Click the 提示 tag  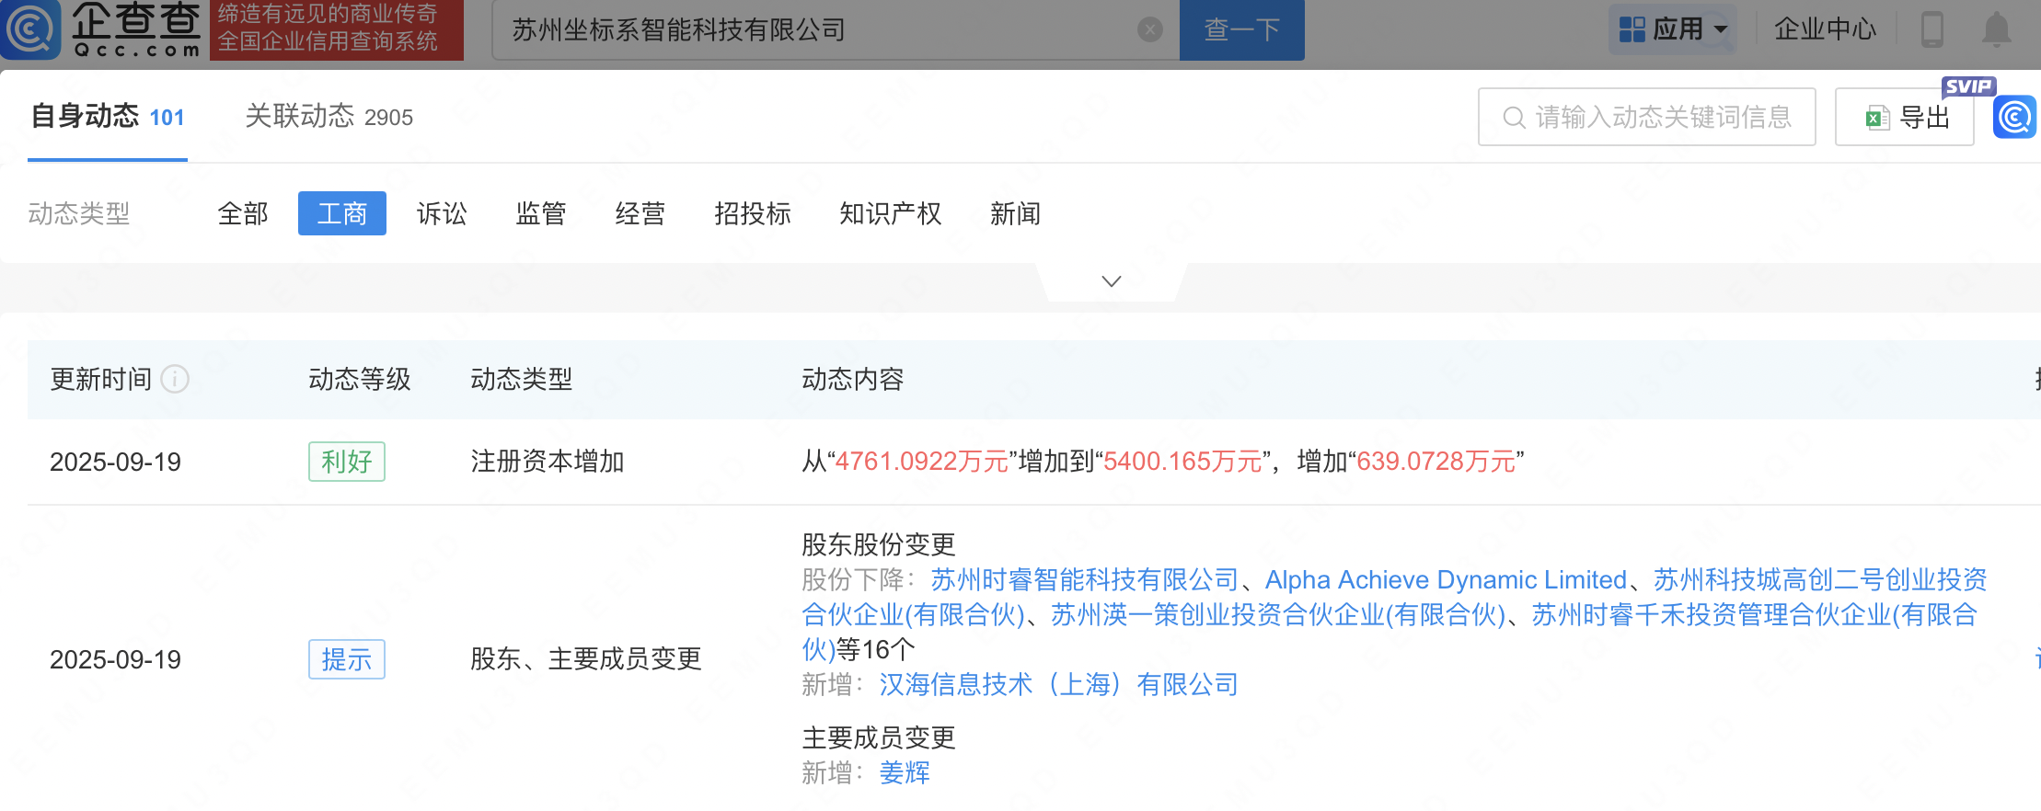pos(347,659)
